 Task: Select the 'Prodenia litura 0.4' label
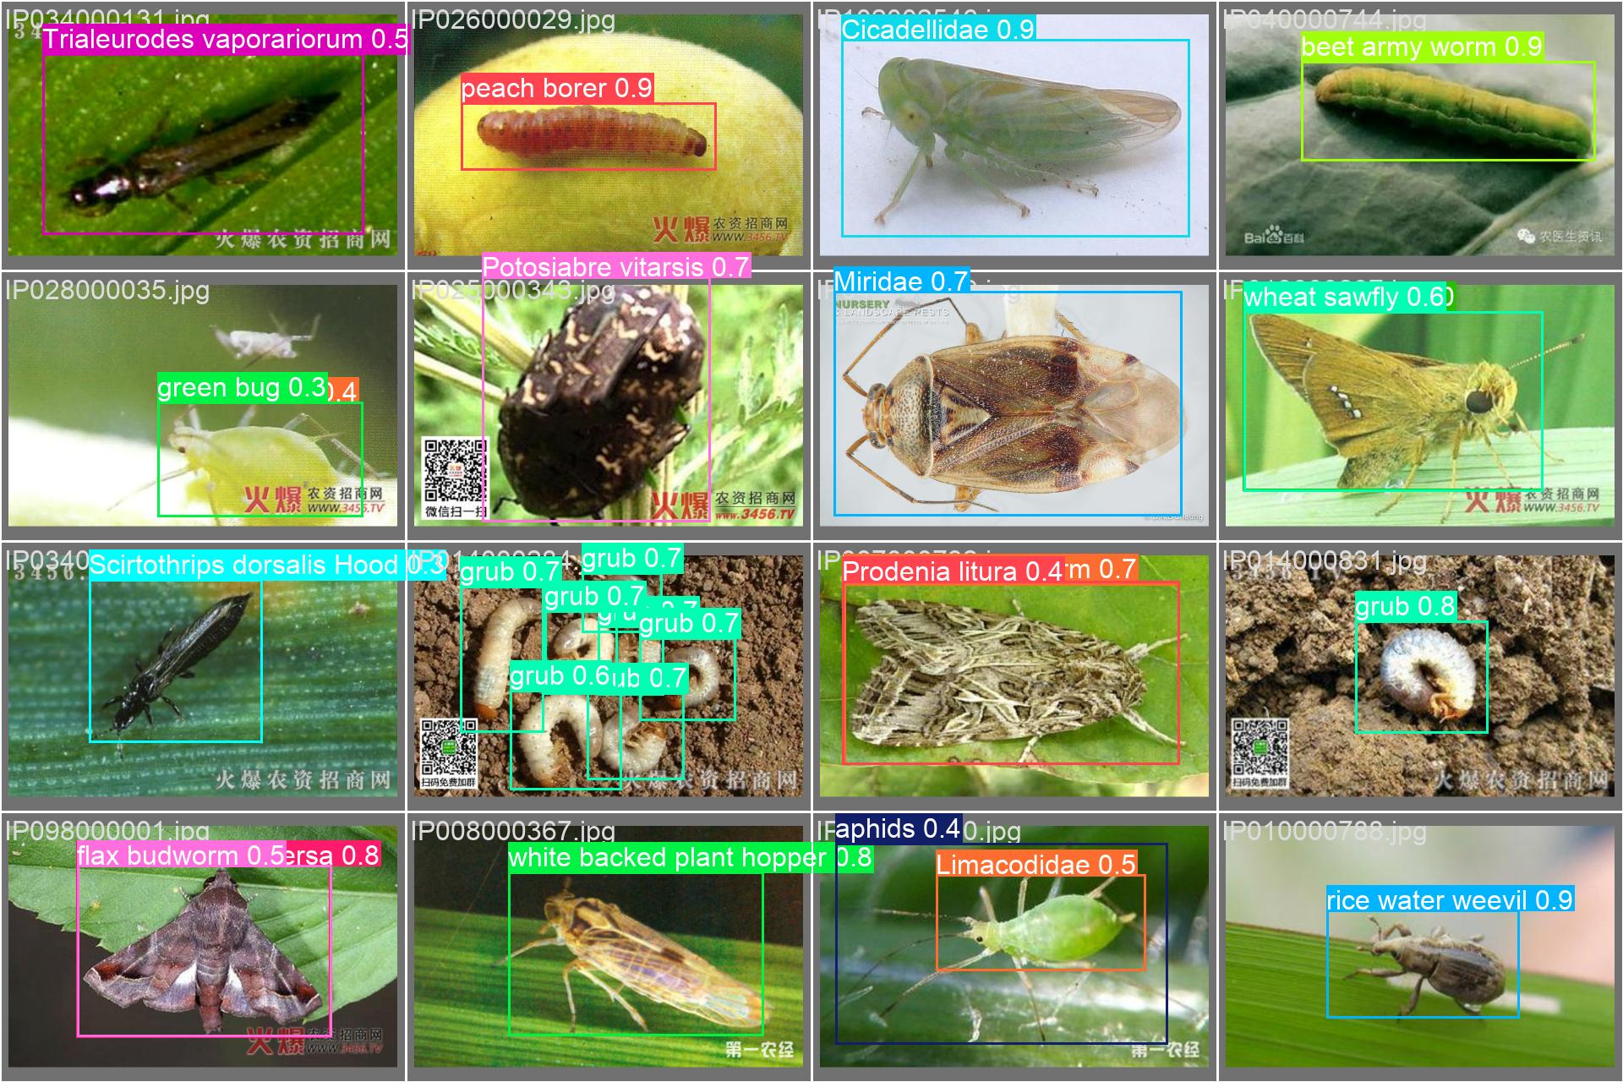[x=952, y=571]
